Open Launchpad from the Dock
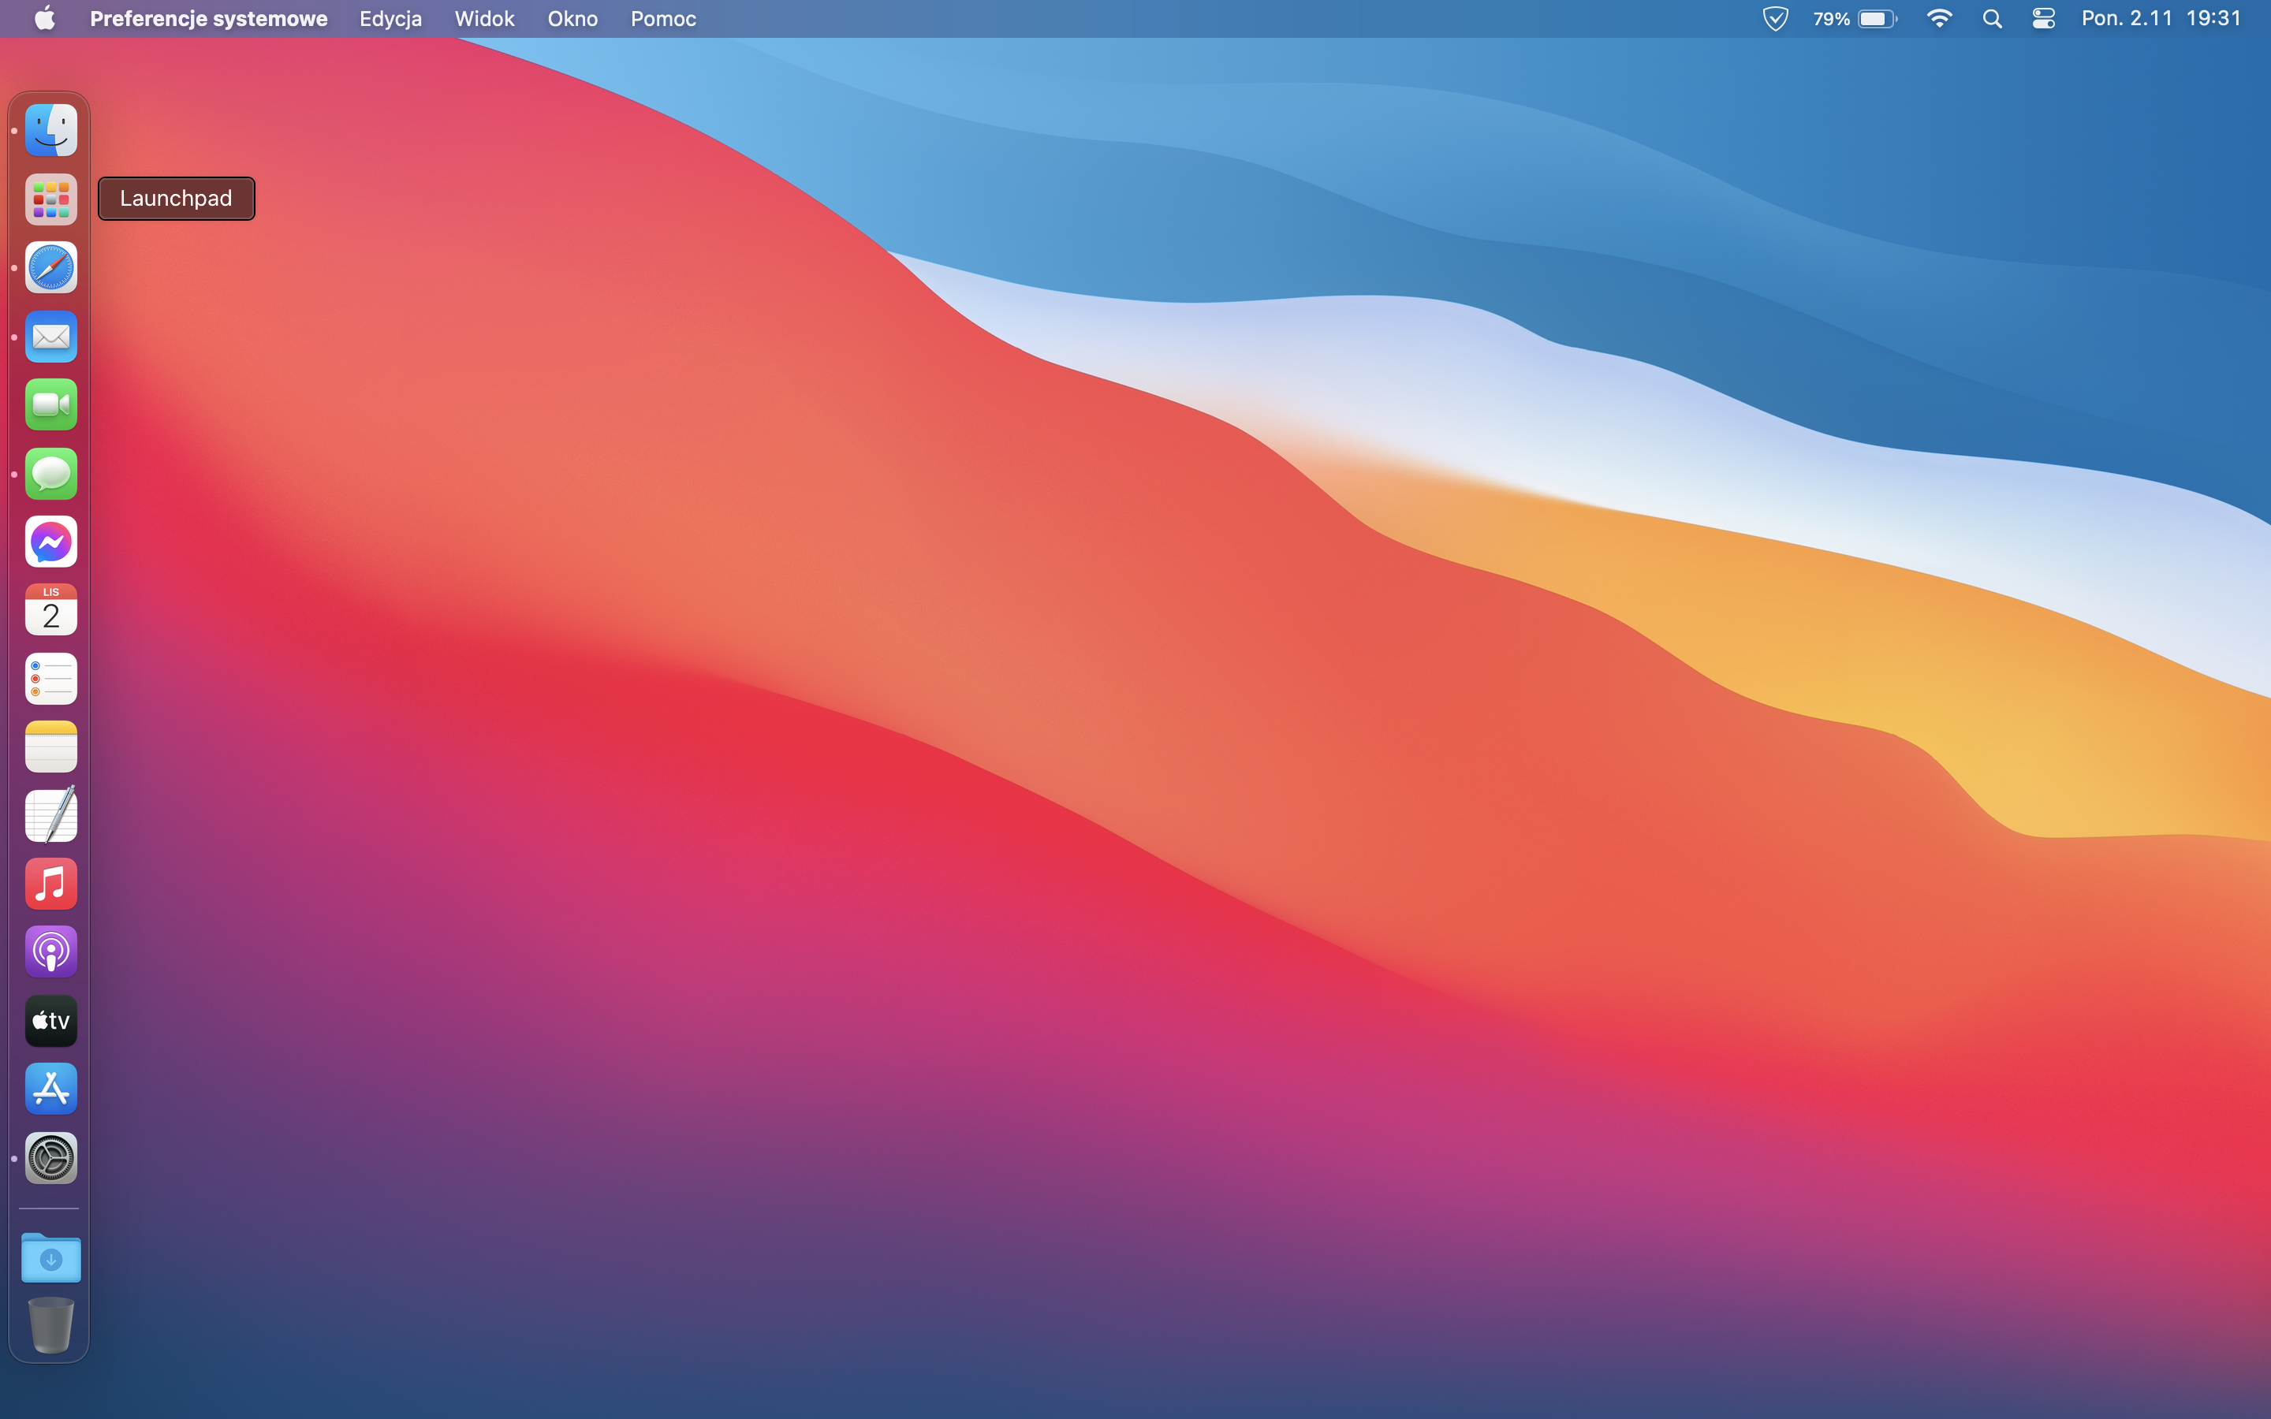 (x=50, y=199)
